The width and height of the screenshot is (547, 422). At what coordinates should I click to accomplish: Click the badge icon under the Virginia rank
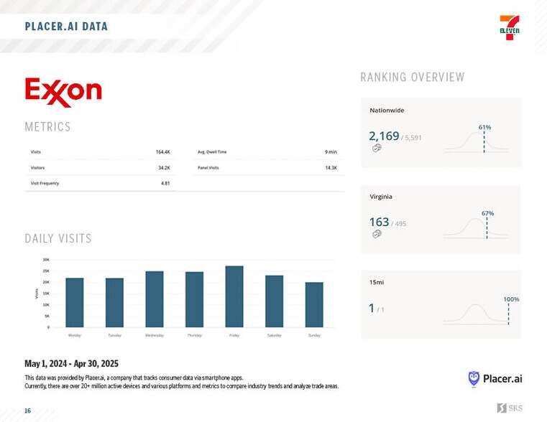[377, 234]
